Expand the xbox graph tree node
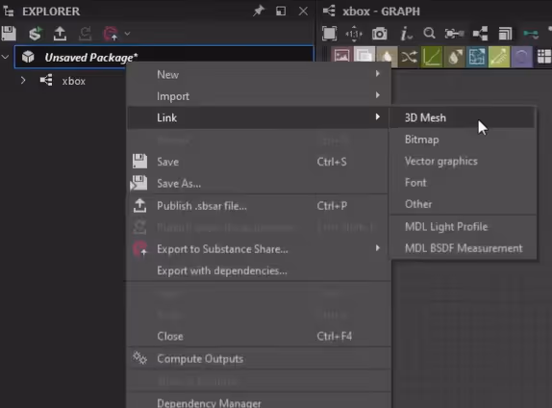The width and height of the screenshot is (552, 408). tap(23, 80)
